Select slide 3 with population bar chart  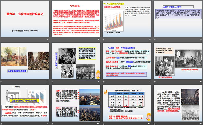click(x=127, y=19)
